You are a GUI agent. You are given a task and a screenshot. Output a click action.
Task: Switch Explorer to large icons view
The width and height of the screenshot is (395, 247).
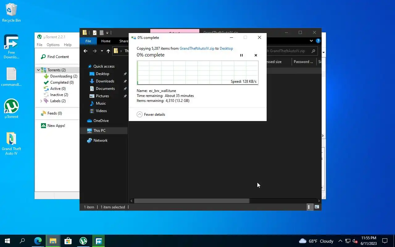(x=317, y=207)
